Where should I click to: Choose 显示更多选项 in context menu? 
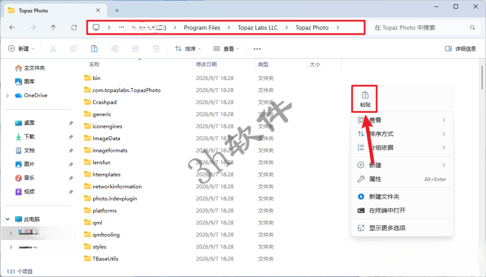pyautogui.click(x=402, y=228)
